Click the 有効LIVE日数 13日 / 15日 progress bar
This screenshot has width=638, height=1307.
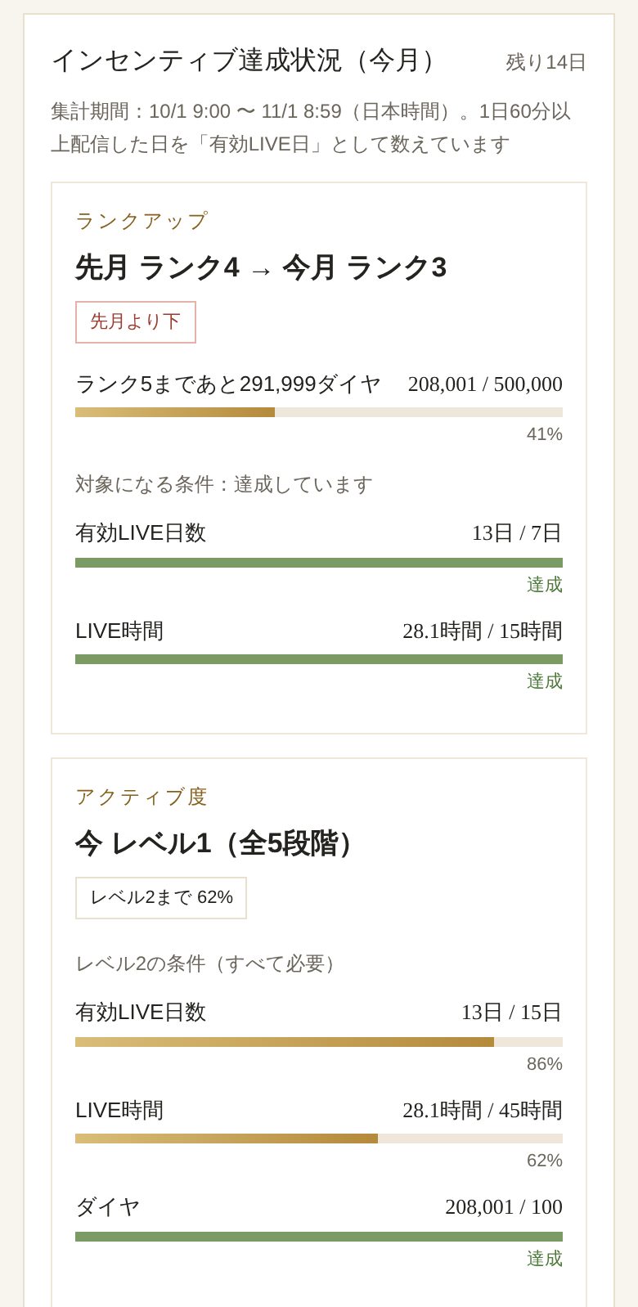(x=319, y=1042)
